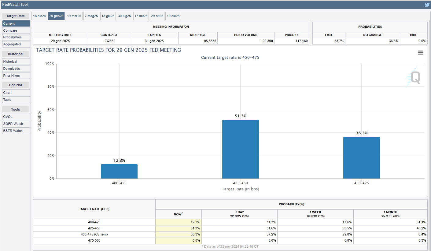Open the Aggregated view

point(16,44)
